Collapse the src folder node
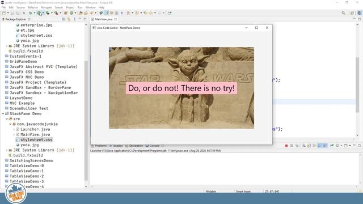Viewport: 363px width, 204px height. click(x=7, y=119)
